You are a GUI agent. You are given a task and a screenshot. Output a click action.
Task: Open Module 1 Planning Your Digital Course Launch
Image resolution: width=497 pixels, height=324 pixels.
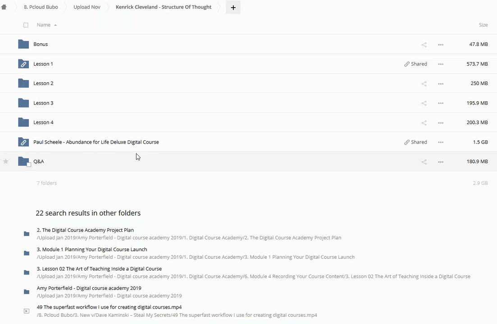92,249
